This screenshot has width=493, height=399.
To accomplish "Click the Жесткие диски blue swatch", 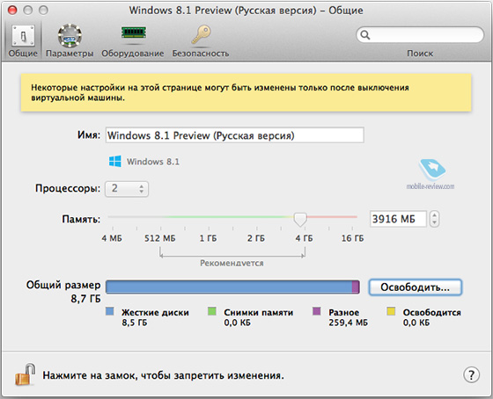I will tap(110, 311).
